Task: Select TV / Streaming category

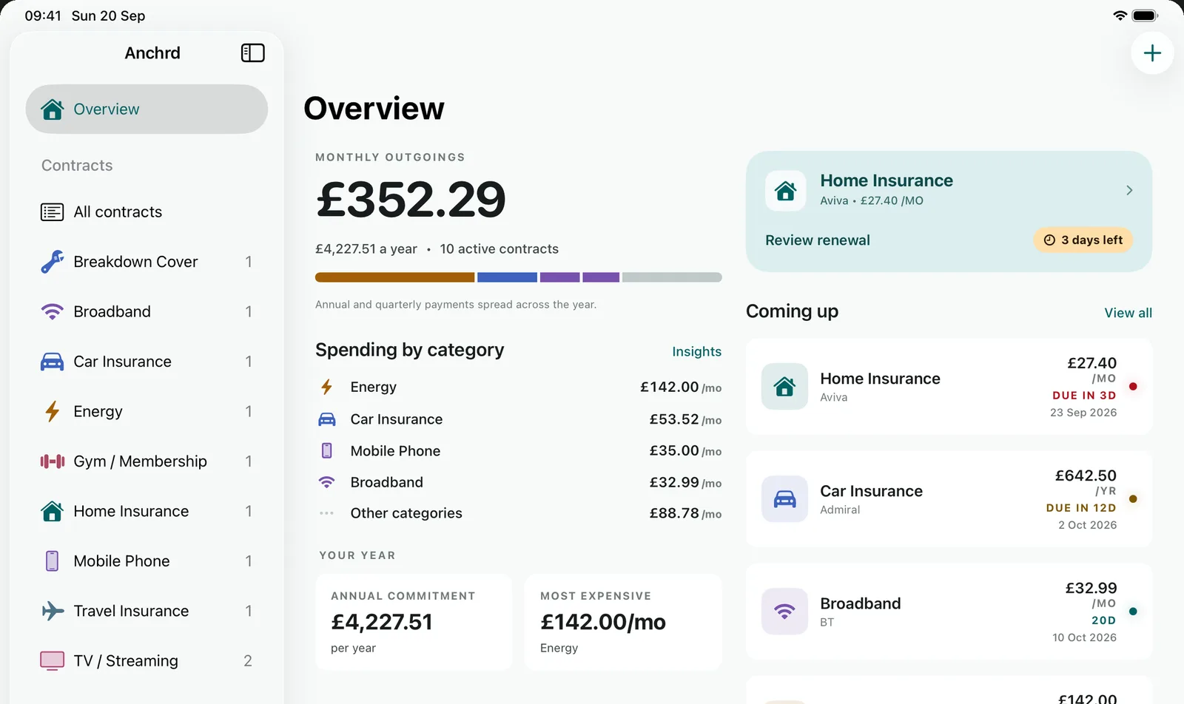Action: (x=147, y=661)
